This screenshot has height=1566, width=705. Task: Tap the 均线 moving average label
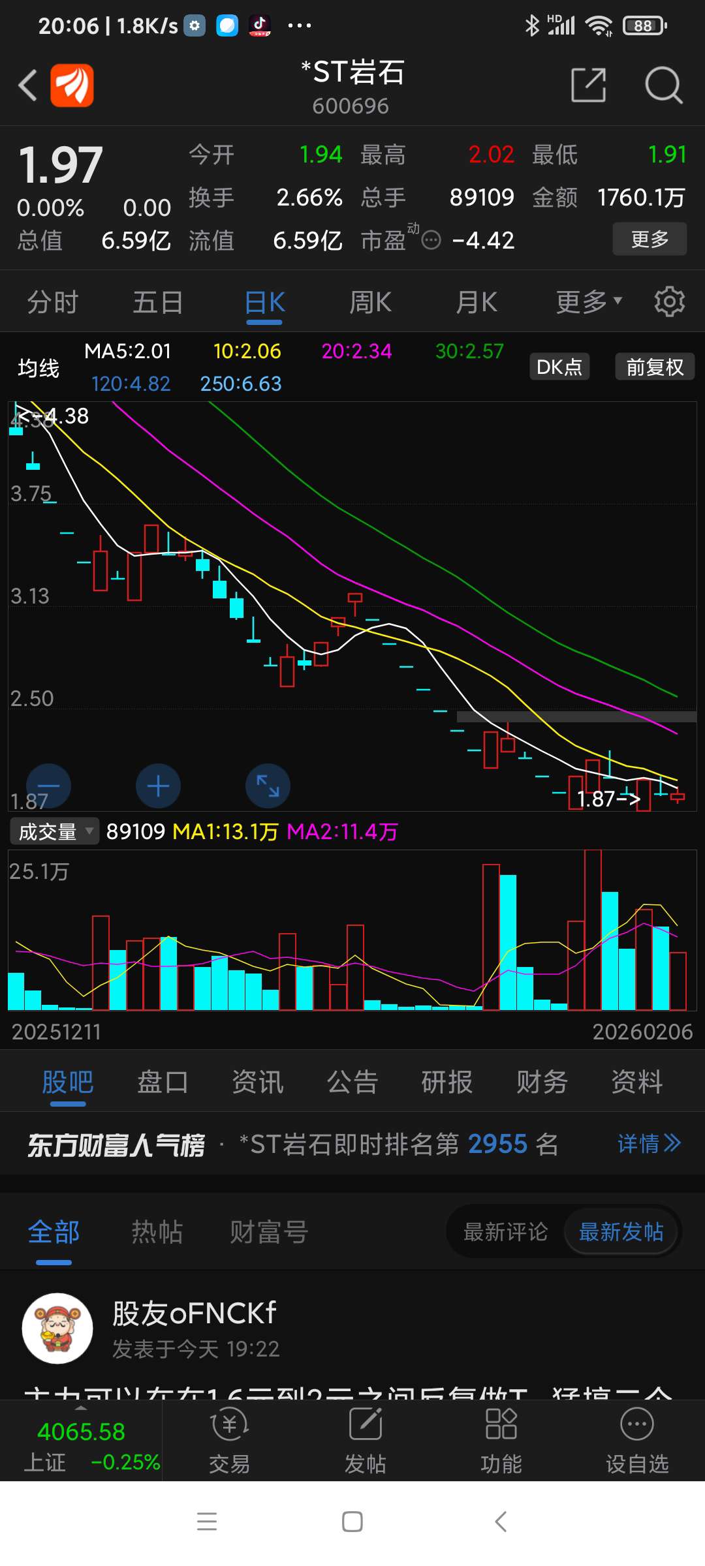(39, 367)
